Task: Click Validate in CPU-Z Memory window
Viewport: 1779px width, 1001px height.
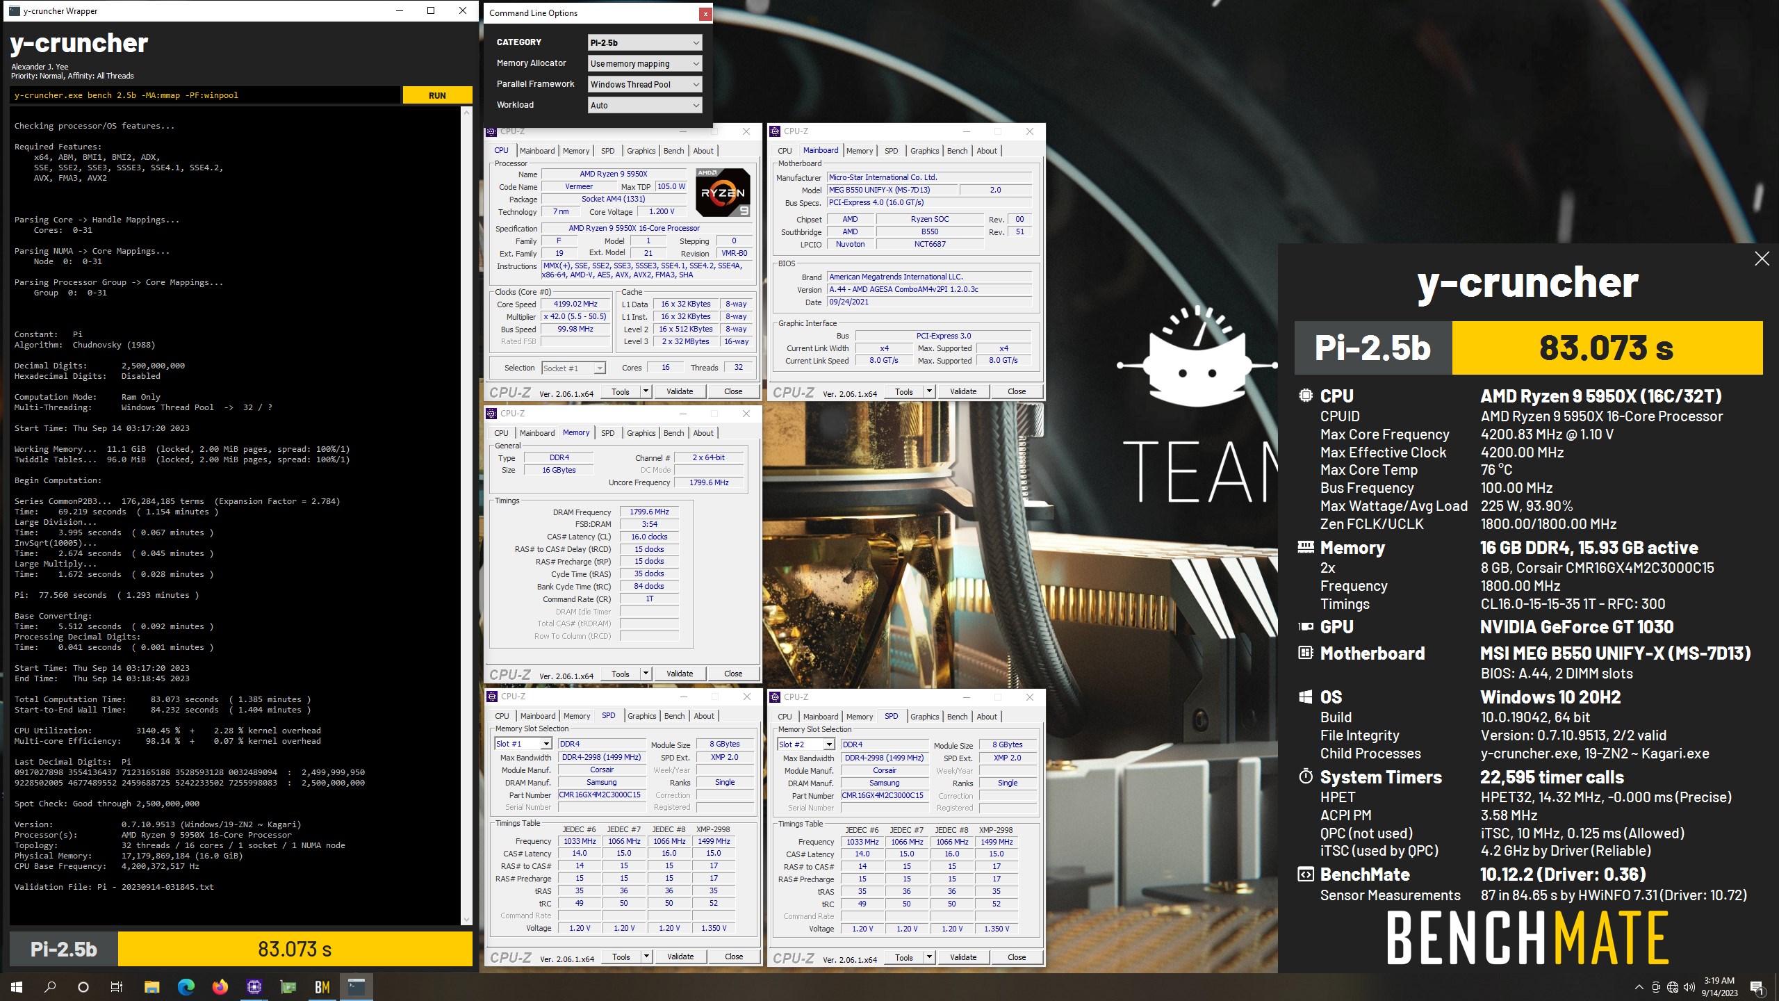Action: (680, 674)
